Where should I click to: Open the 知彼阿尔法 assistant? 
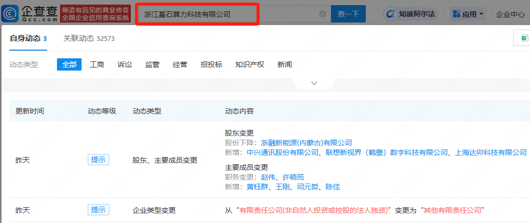411,14
